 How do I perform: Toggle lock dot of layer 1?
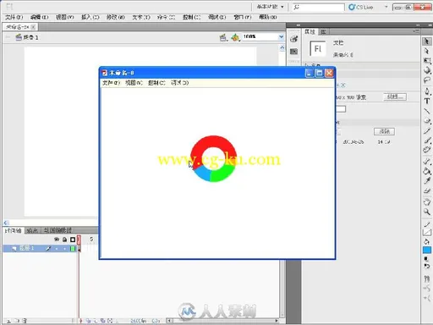[64, 249]
